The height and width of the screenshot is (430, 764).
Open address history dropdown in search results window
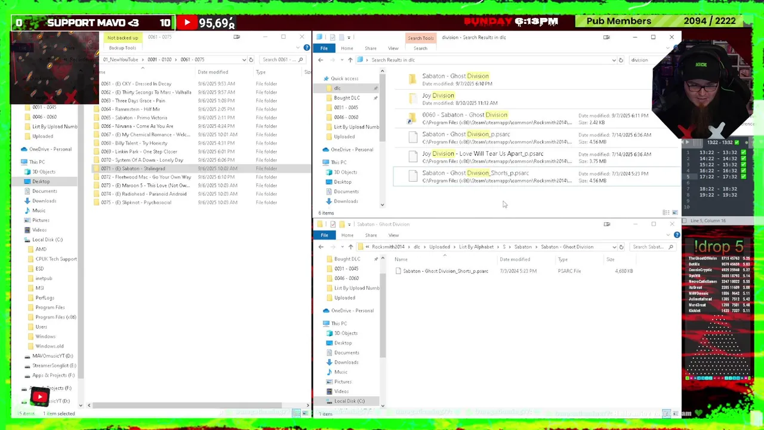614,60
